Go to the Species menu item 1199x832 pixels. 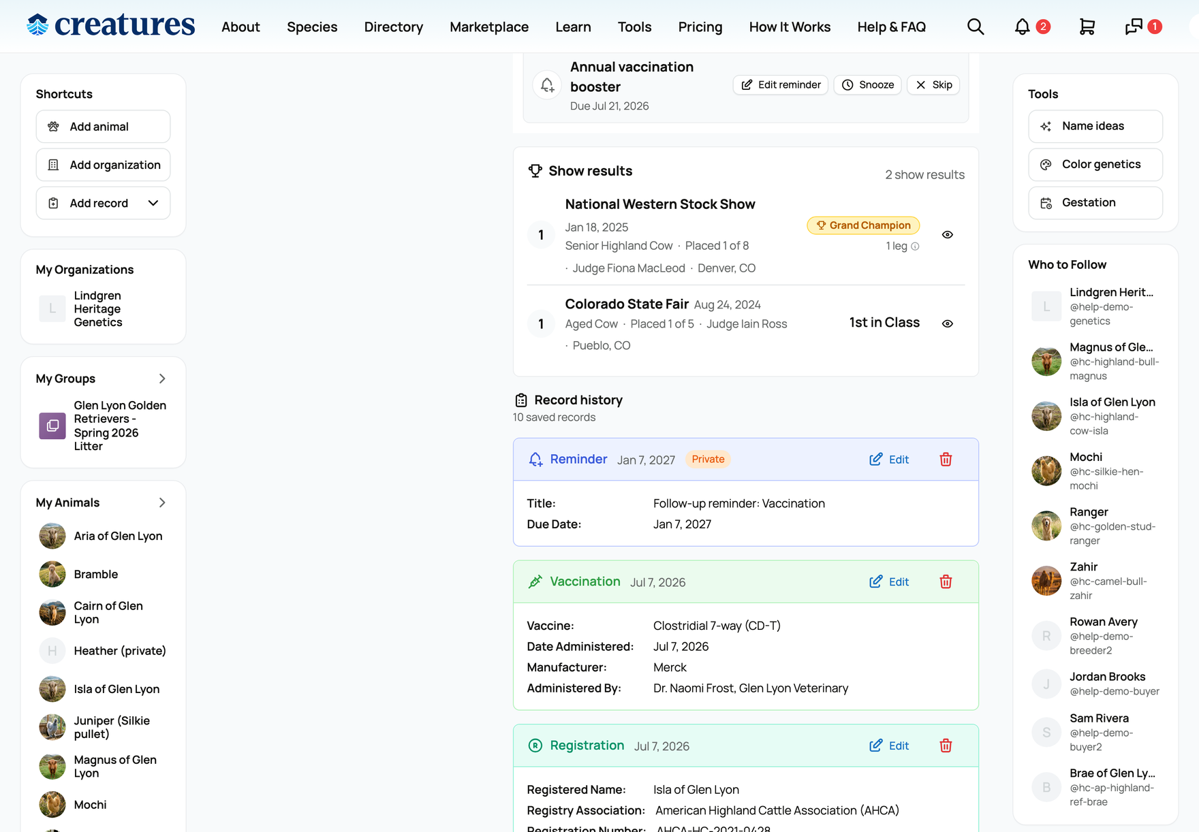pyautogui.click(x=312, y=27)
